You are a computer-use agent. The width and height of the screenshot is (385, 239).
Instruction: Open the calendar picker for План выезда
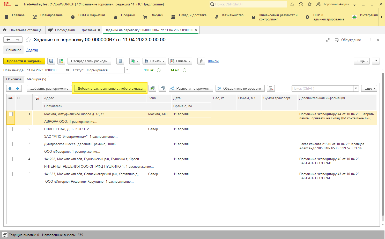pos(68,70)
